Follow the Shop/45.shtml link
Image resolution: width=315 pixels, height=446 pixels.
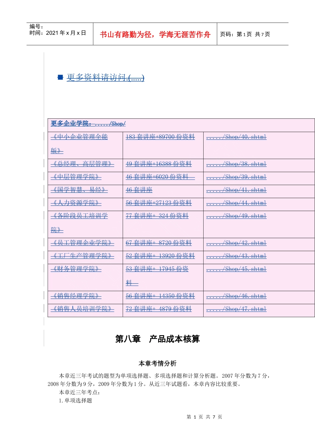tap(236, 269)
